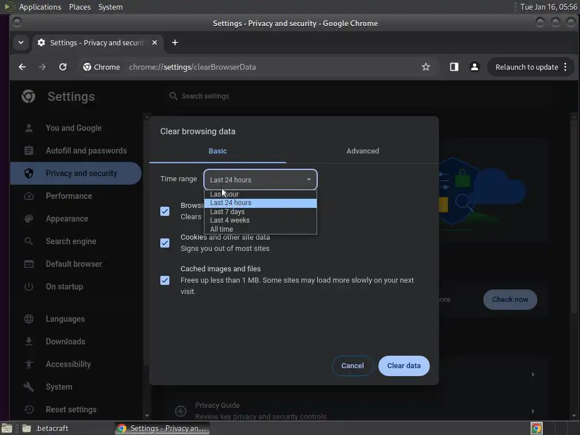Click the Accessibility figure icon
Image resolution: width=580 pixels, height=435 pixels.
(x=29, y=364)
